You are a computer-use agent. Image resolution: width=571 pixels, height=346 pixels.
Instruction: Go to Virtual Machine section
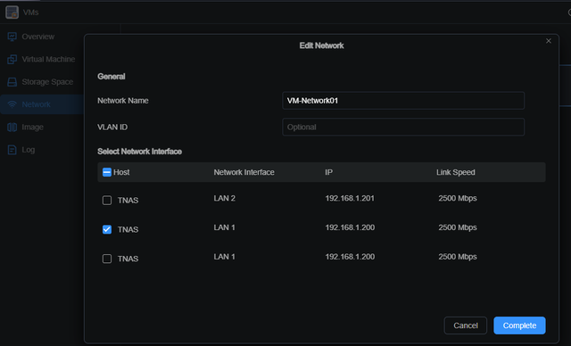48,60
